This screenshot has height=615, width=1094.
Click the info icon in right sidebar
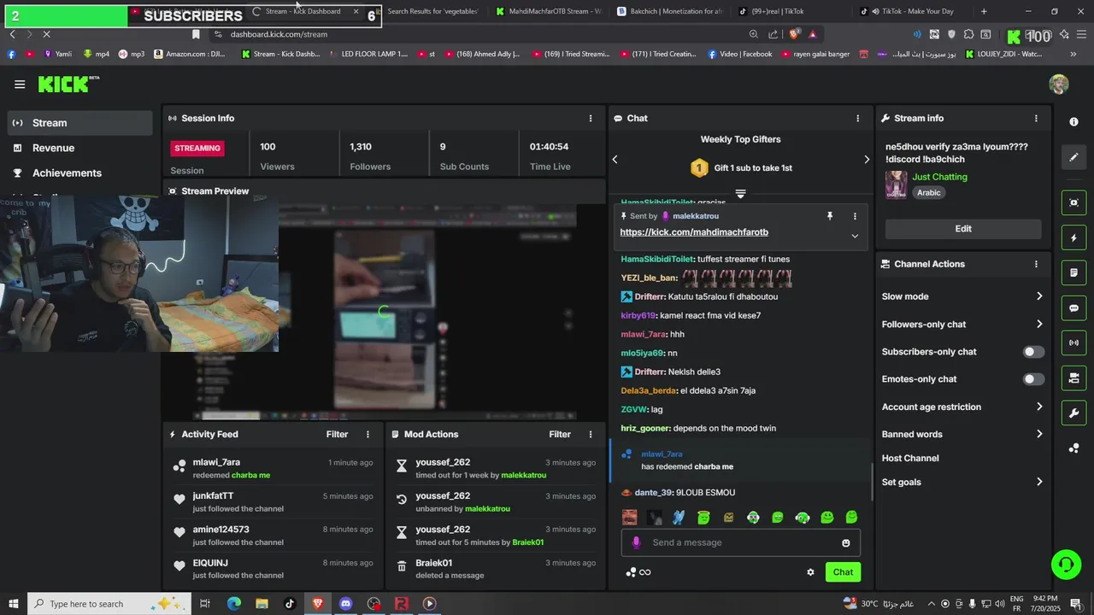coord(1073,122)
